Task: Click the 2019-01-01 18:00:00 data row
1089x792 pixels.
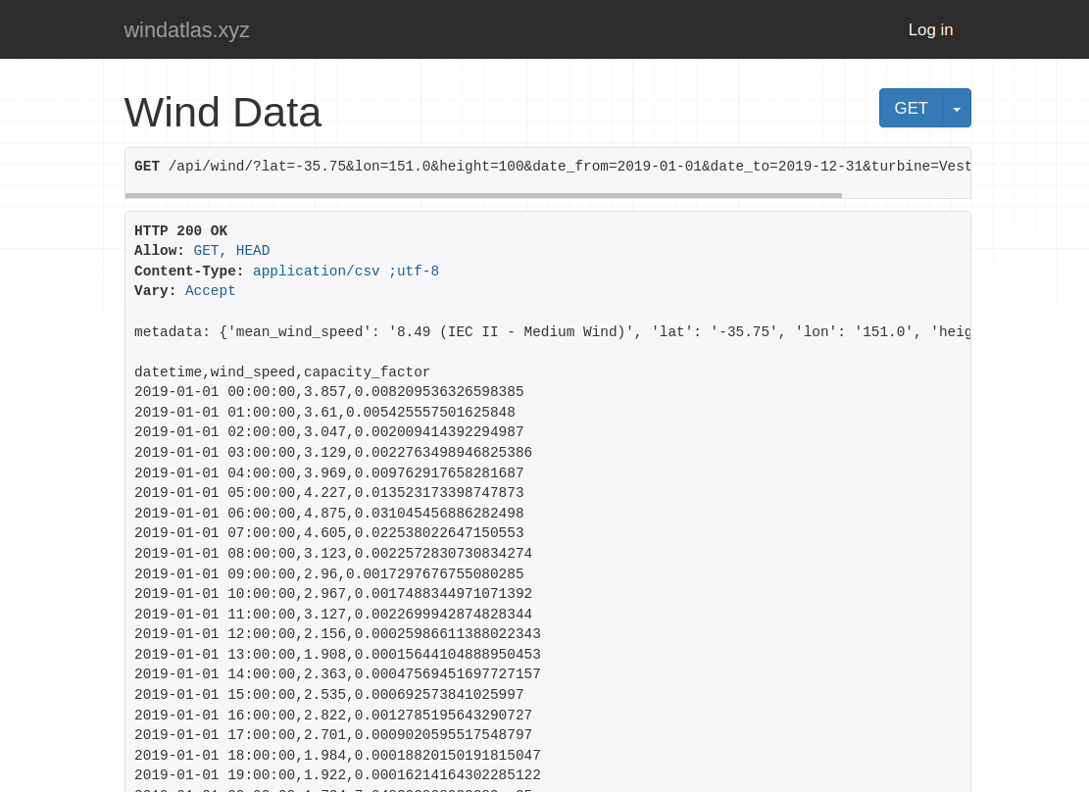Action: click(337, 756)
